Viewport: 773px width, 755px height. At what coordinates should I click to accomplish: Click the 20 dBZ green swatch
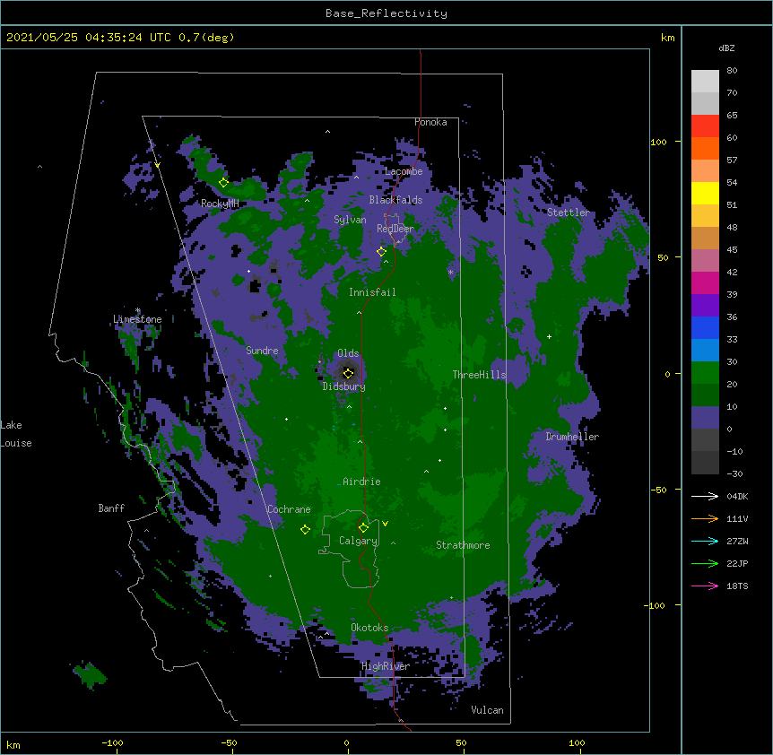pyautogui.click(x=705, y=395)
